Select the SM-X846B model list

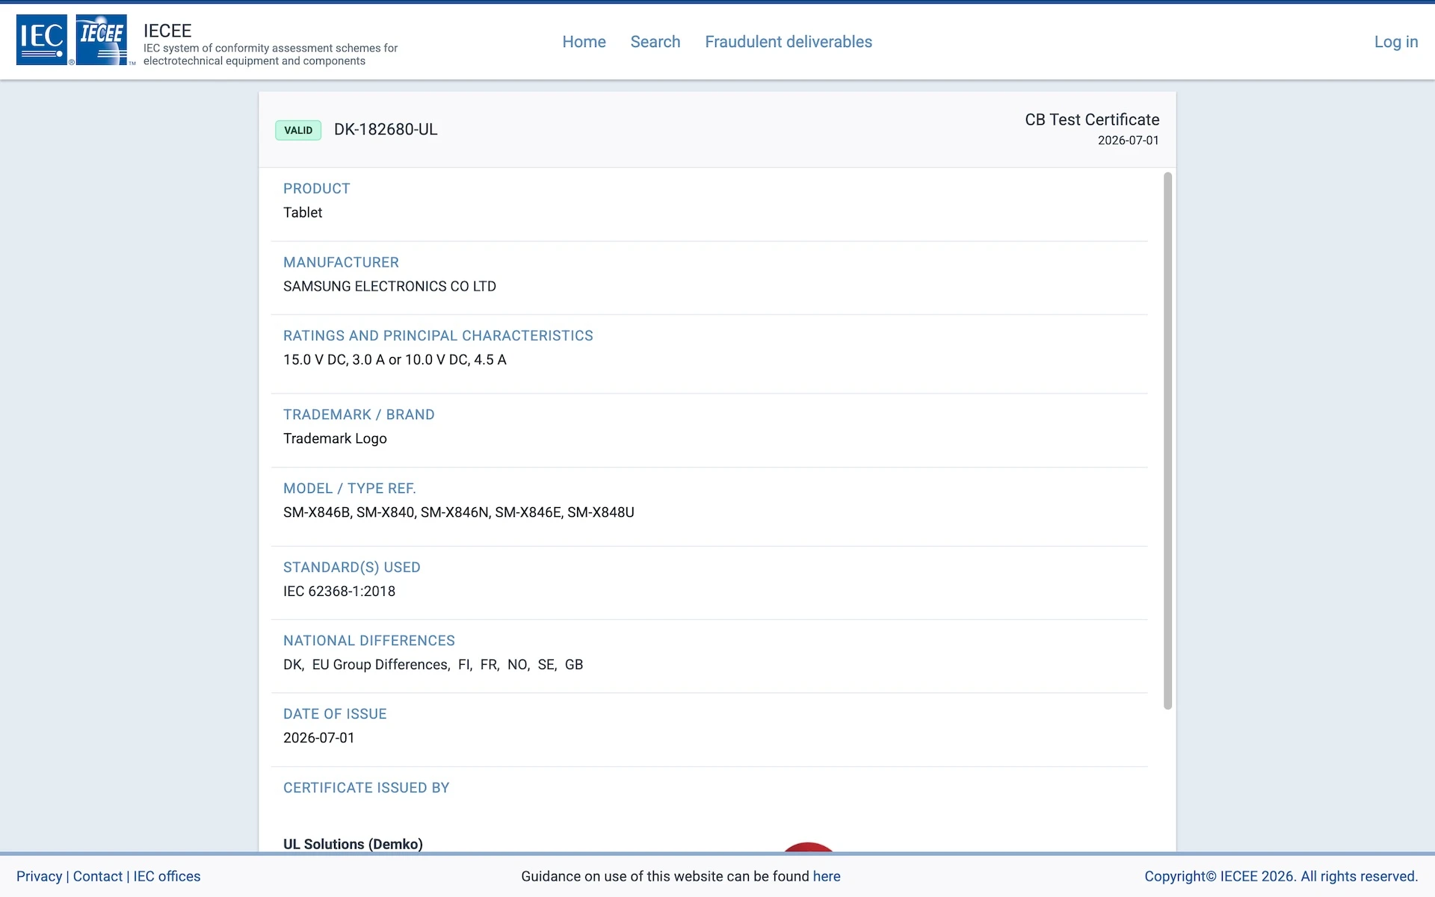(459, 512)
